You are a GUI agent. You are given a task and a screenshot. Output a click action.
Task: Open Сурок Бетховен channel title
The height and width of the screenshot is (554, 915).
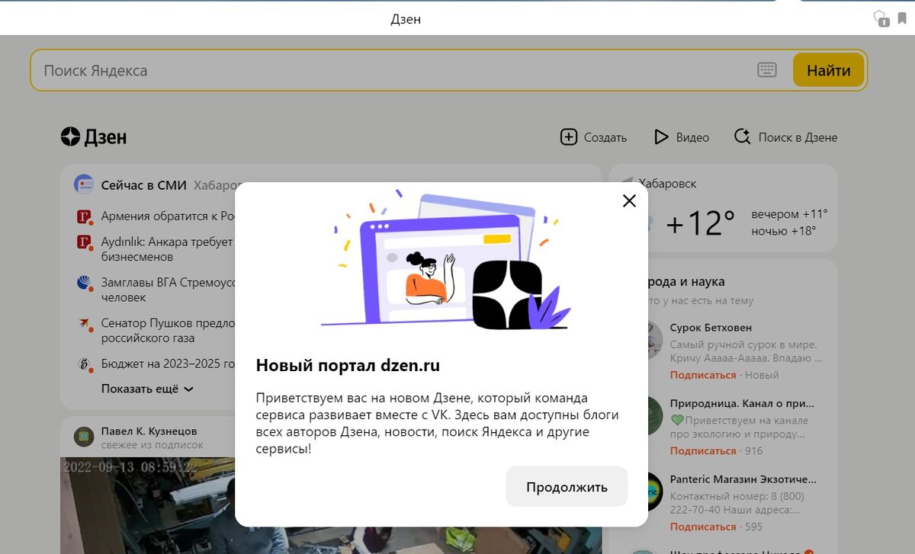pyautogui.click(x=711, y=328)
